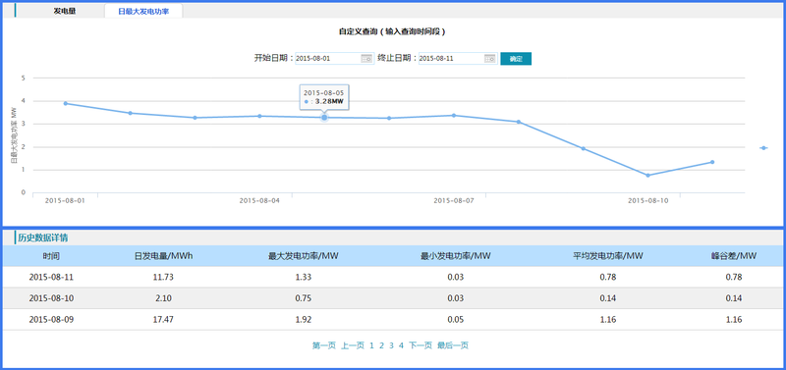786x370 pixels.
Task: Open page 1 of the table
Action: point(372,345)
